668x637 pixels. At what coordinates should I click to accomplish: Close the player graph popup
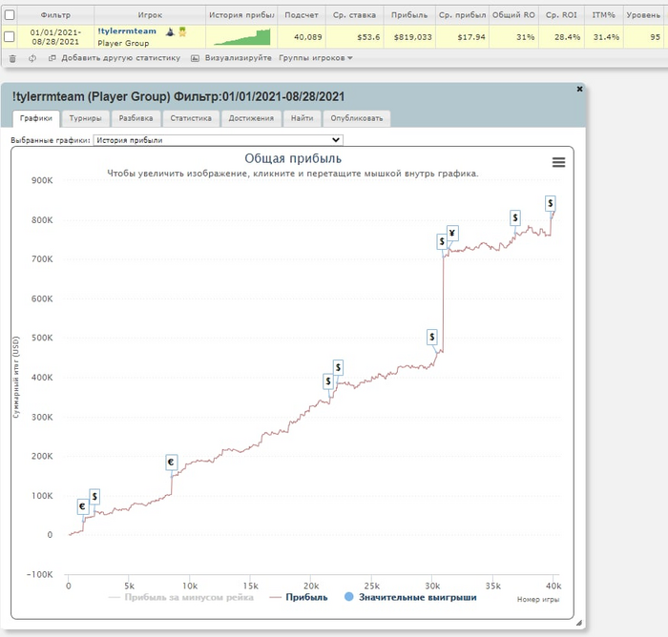point(579,89)
